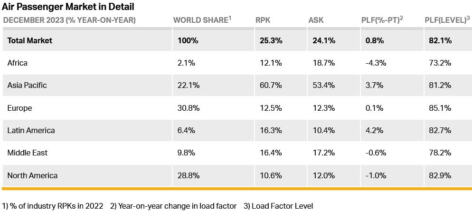
Task: Select Latin America ASK value 10.4%
Action: click(323, 130)
